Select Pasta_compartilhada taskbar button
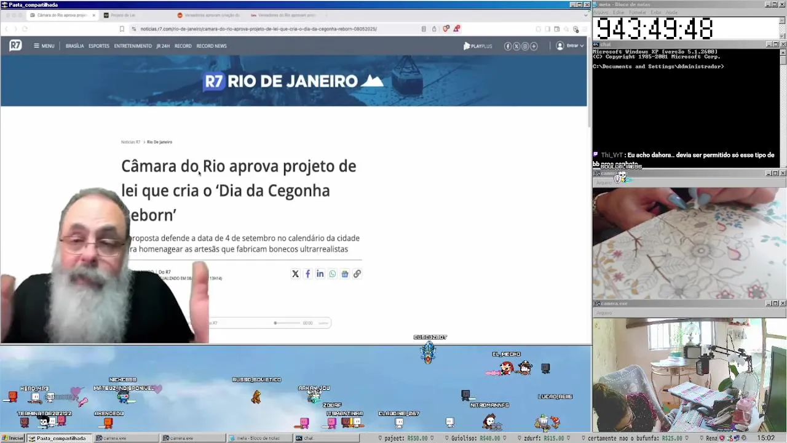Screen dimensions: 787x443 [60, 438]
